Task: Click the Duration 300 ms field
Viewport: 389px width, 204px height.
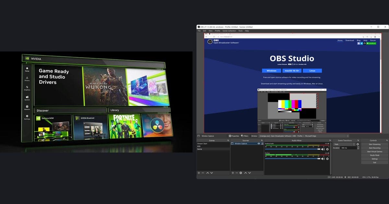Action: (349, 148)
